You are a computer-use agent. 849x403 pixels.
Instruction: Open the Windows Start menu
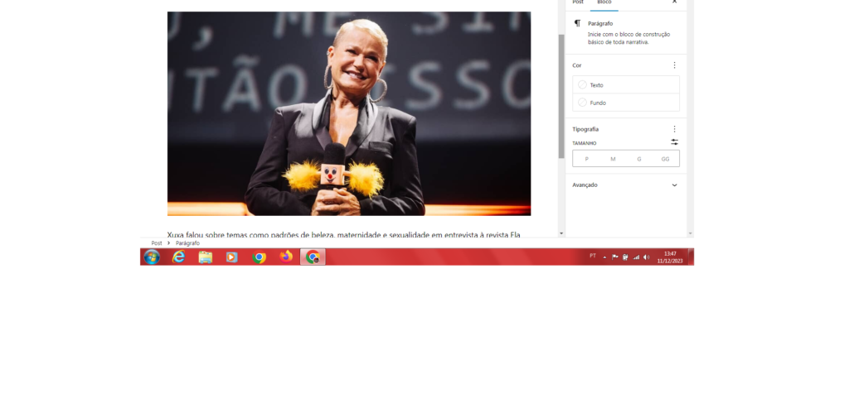[x=152, y=257]
